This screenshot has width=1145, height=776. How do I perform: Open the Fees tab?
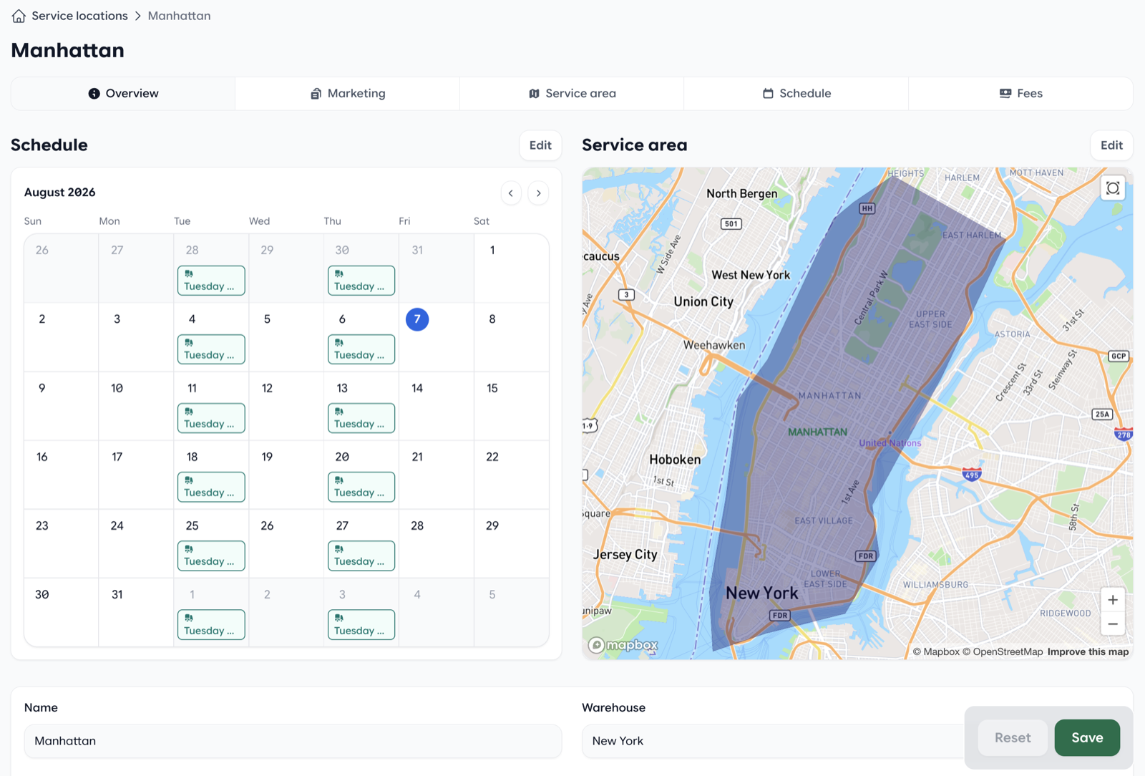[x=1020, y=94]
